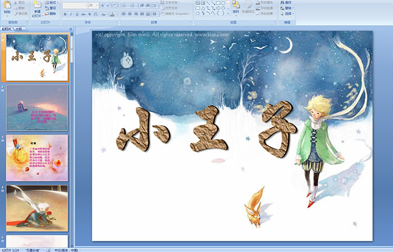Click the Reset (重设) slide button
The height and width of the screenshot is (252, 393).
point(51,8)
